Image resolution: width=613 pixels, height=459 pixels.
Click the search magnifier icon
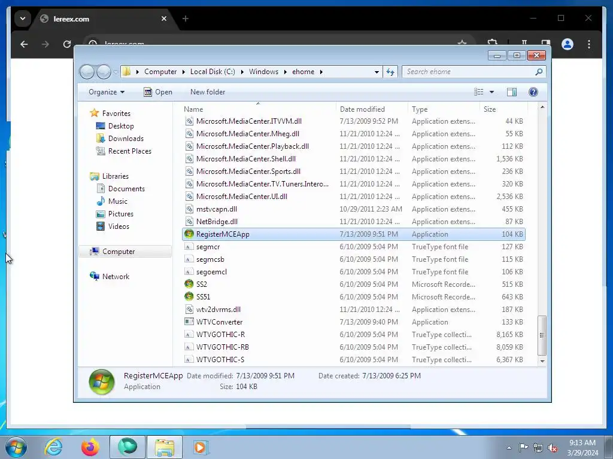539,72
